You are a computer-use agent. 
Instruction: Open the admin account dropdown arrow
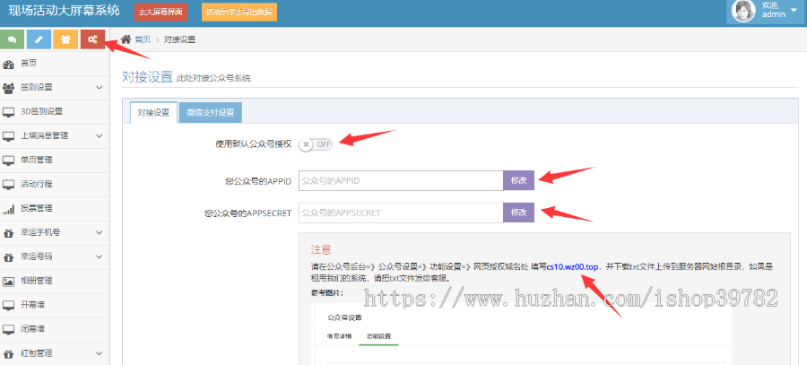tap(794, 10)
